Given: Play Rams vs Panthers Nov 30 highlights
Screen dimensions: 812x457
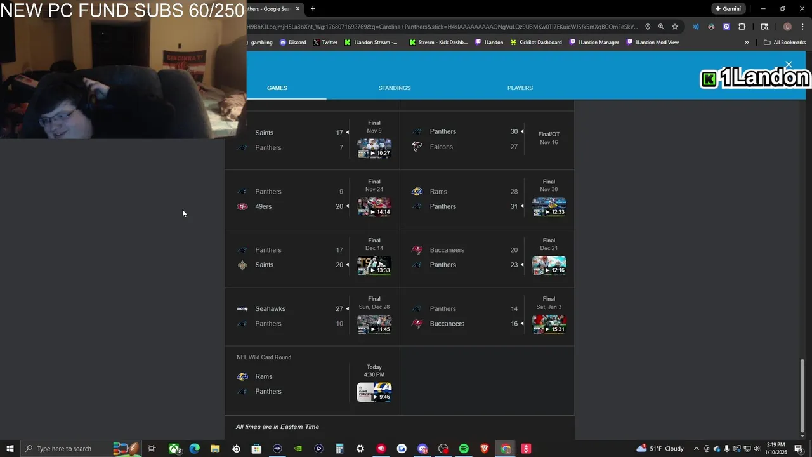Looking at the screenshot, I should coord(549,207).
